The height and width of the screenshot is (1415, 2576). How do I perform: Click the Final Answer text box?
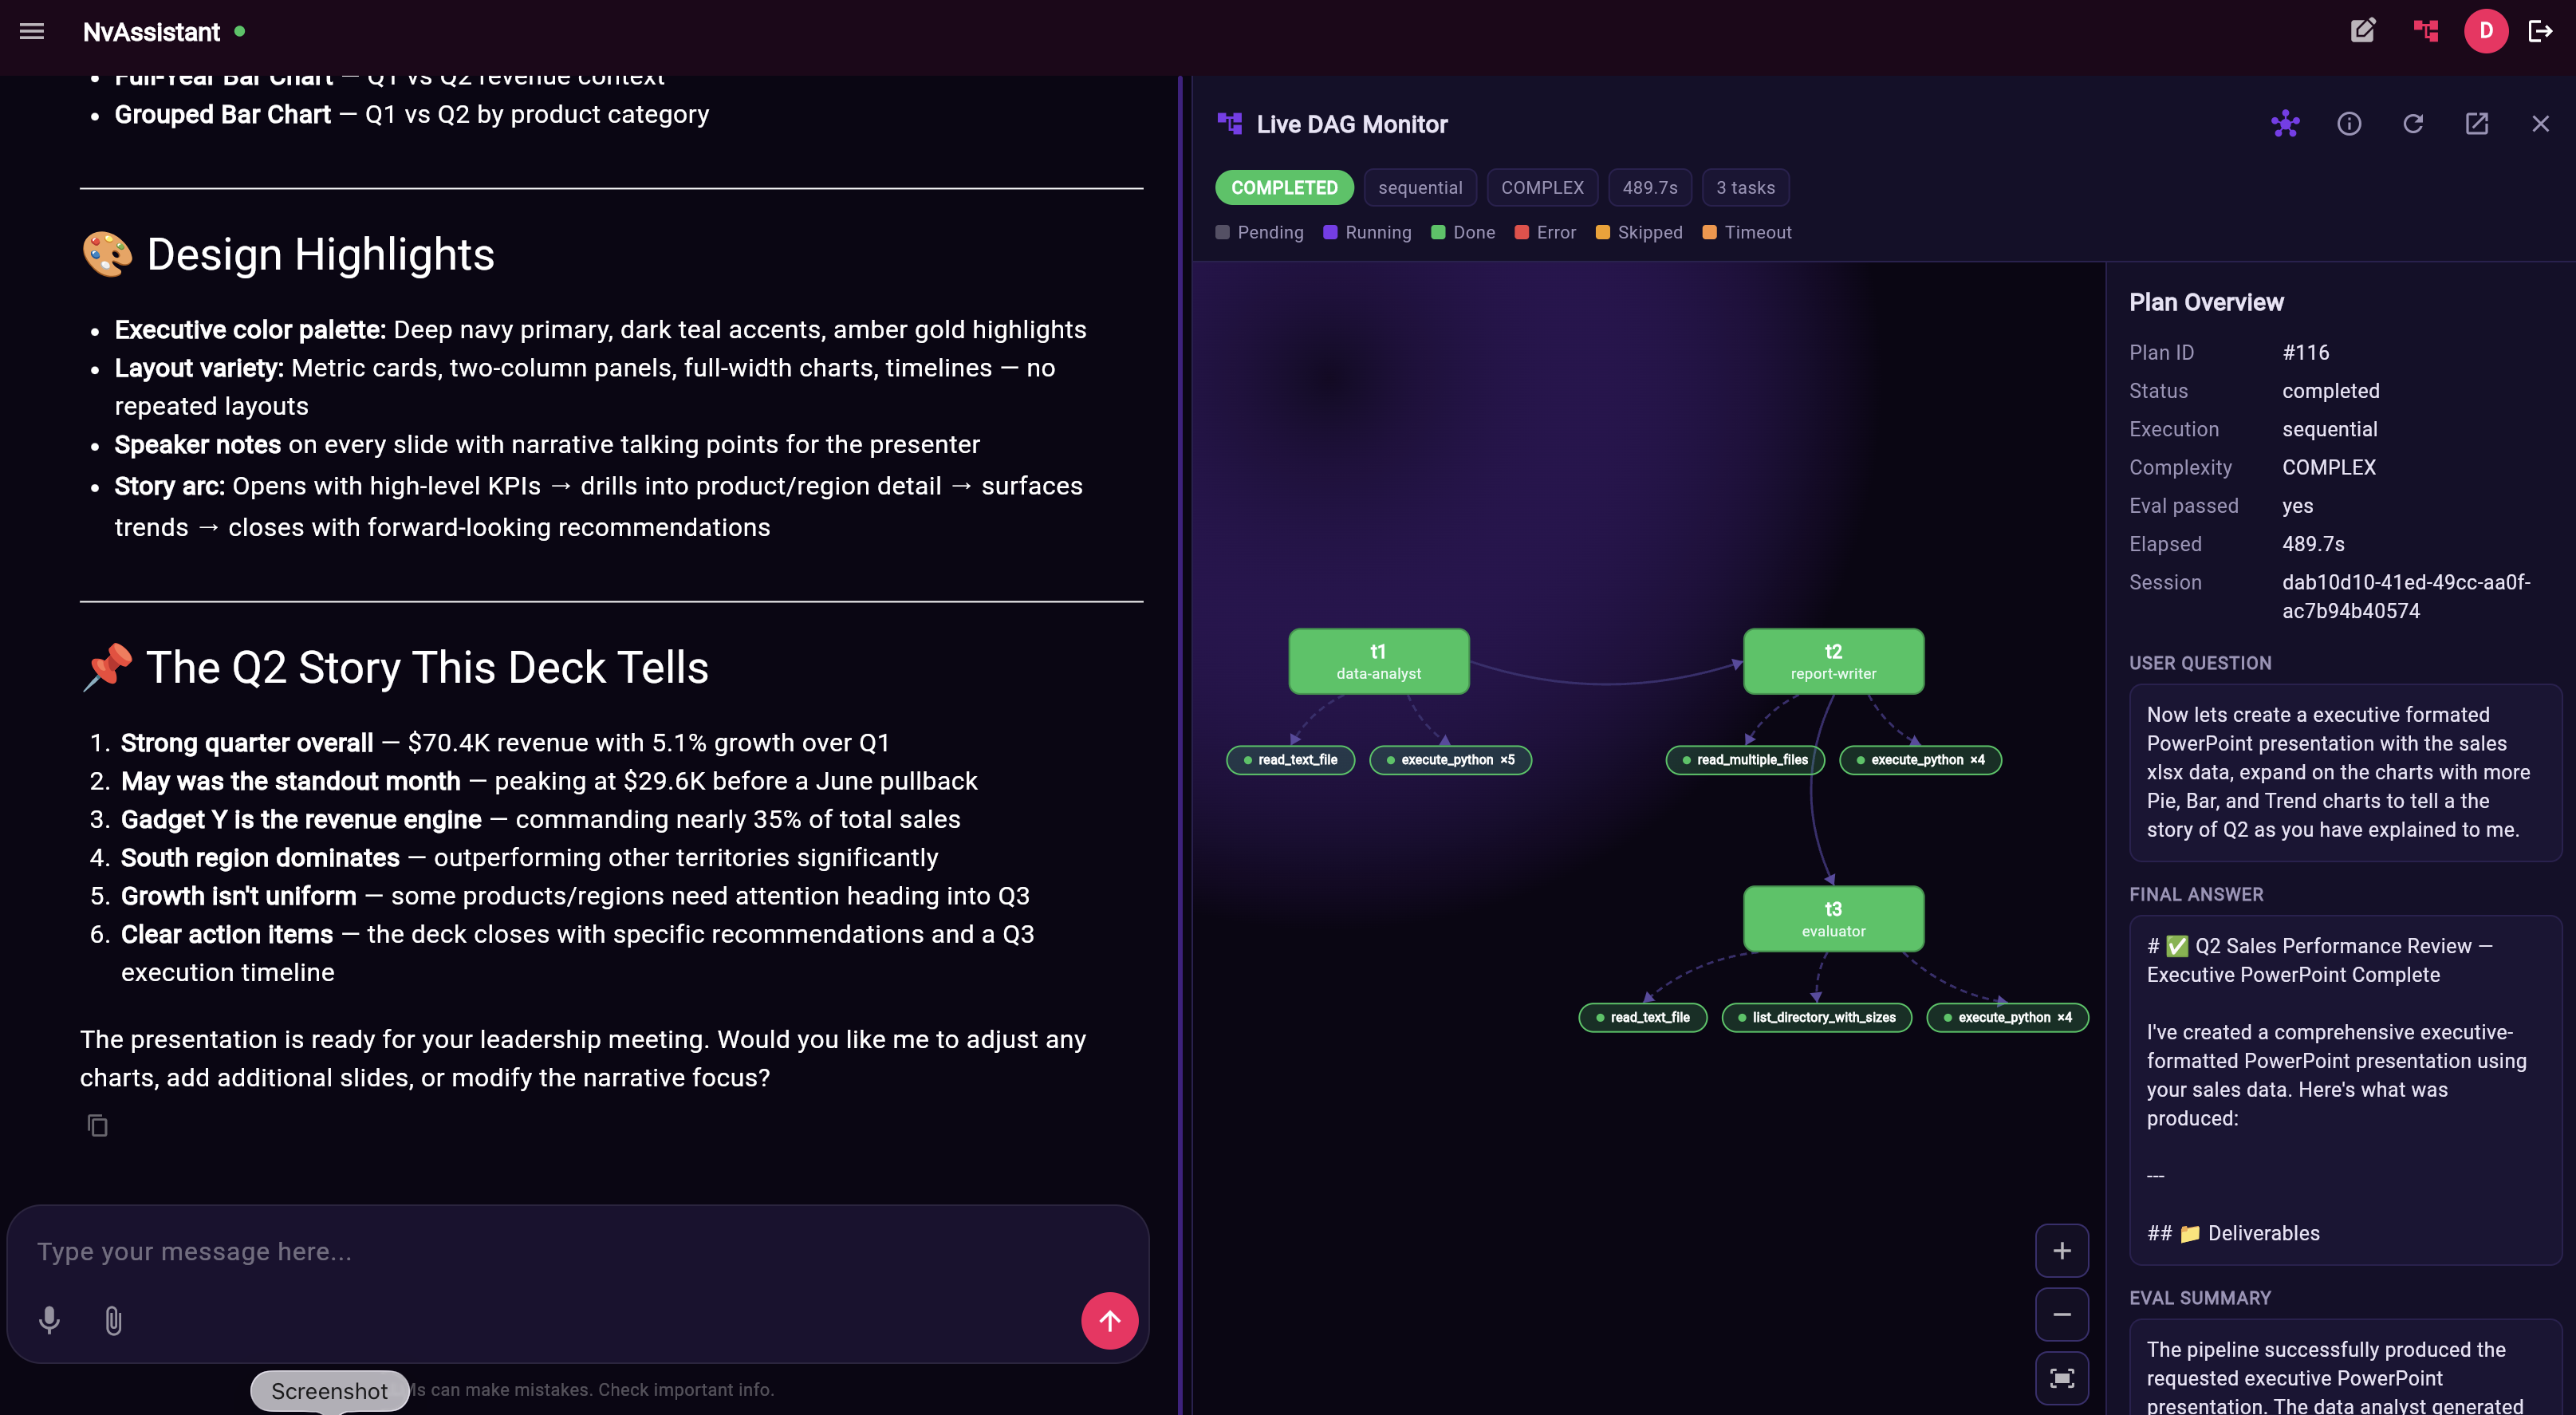pyautogui.click(x=2345, y=1090)
